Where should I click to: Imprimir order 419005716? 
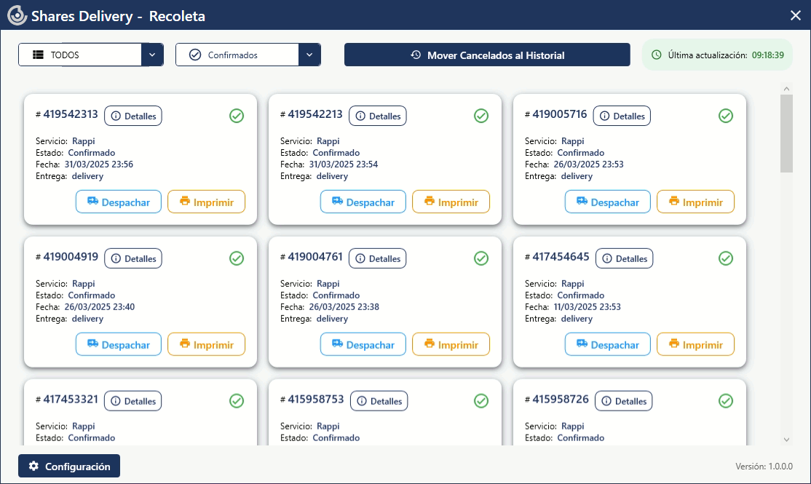[696, 202]
